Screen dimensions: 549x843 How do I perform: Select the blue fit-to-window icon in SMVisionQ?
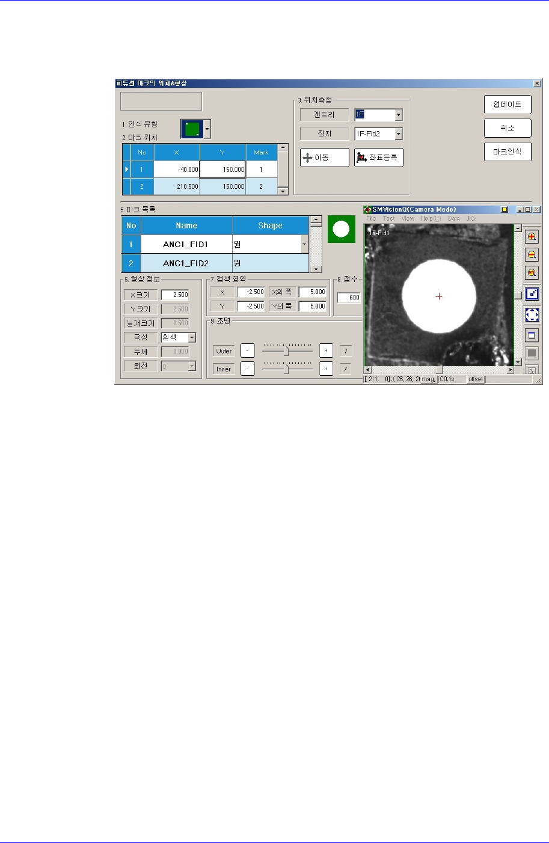532,294
